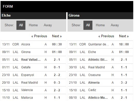Image resolution: width=134 pixels, height=101 pixels.
Task: Open Elche vs Alcora CDR match row
Action: coord(33,44)
